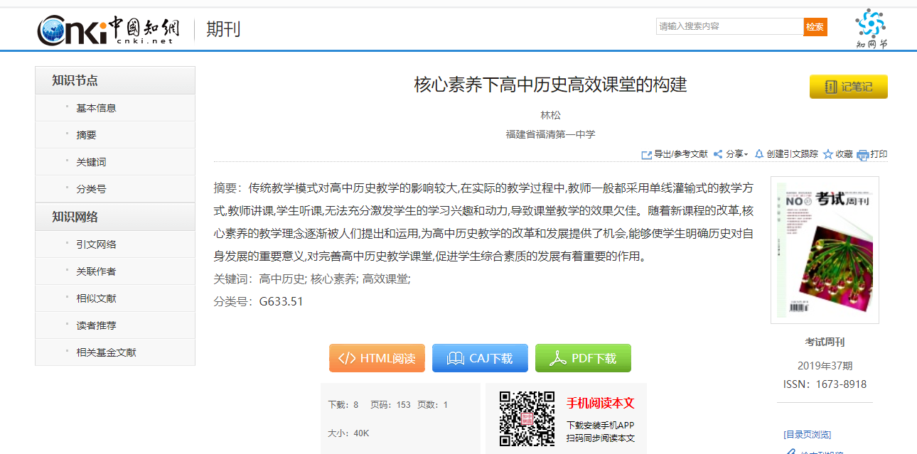This screenshot has height=454, width=917.
Task: Click the 创建引文跟踪 bell icon
Action: pos(758,153)
